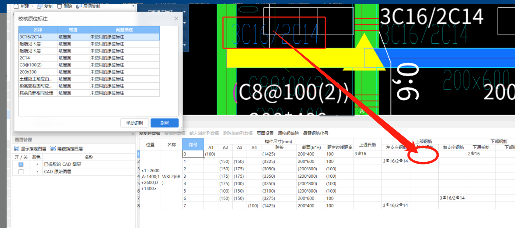Click the WKL2(6B) name cell
Image resolution: width=515 pixels, height=228 pixels.
171,180
